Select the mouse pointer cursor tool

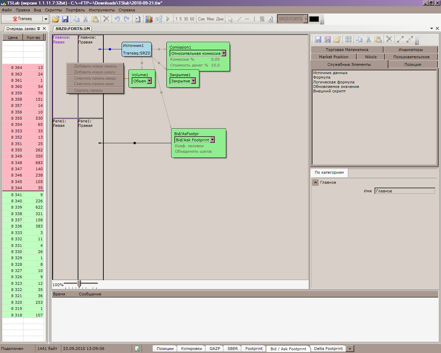230,19
